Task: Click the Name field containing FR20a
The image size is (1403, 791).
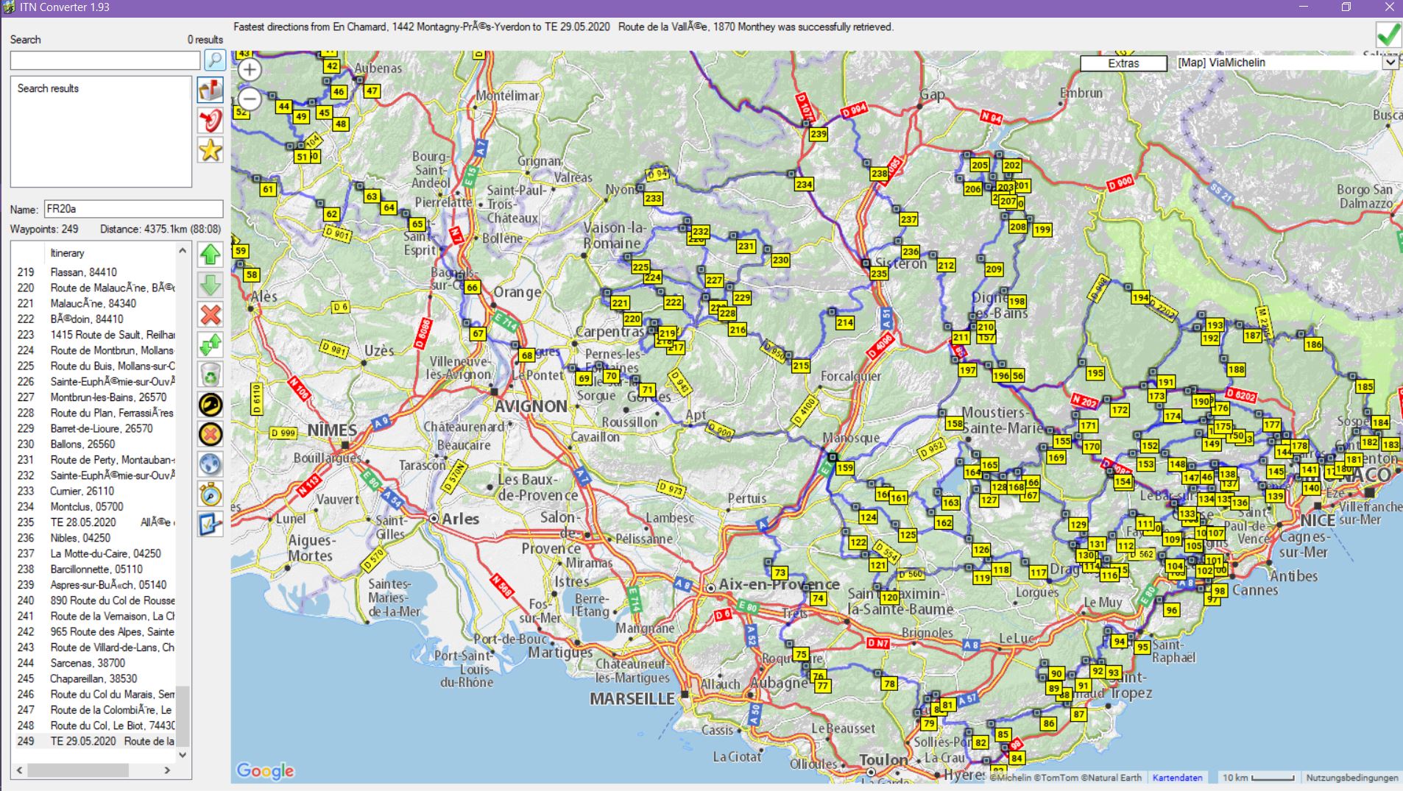Action: point(133,209)
